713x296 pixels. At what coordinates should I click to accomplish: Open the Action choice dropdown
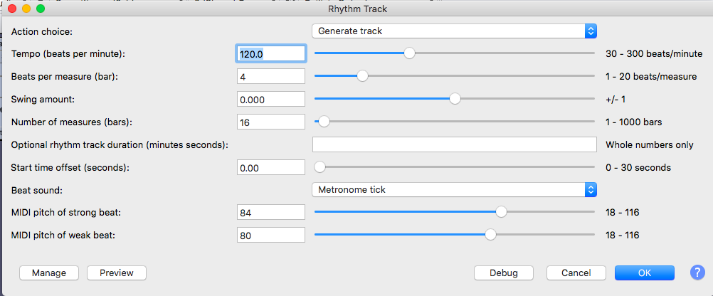pos(453,31)
